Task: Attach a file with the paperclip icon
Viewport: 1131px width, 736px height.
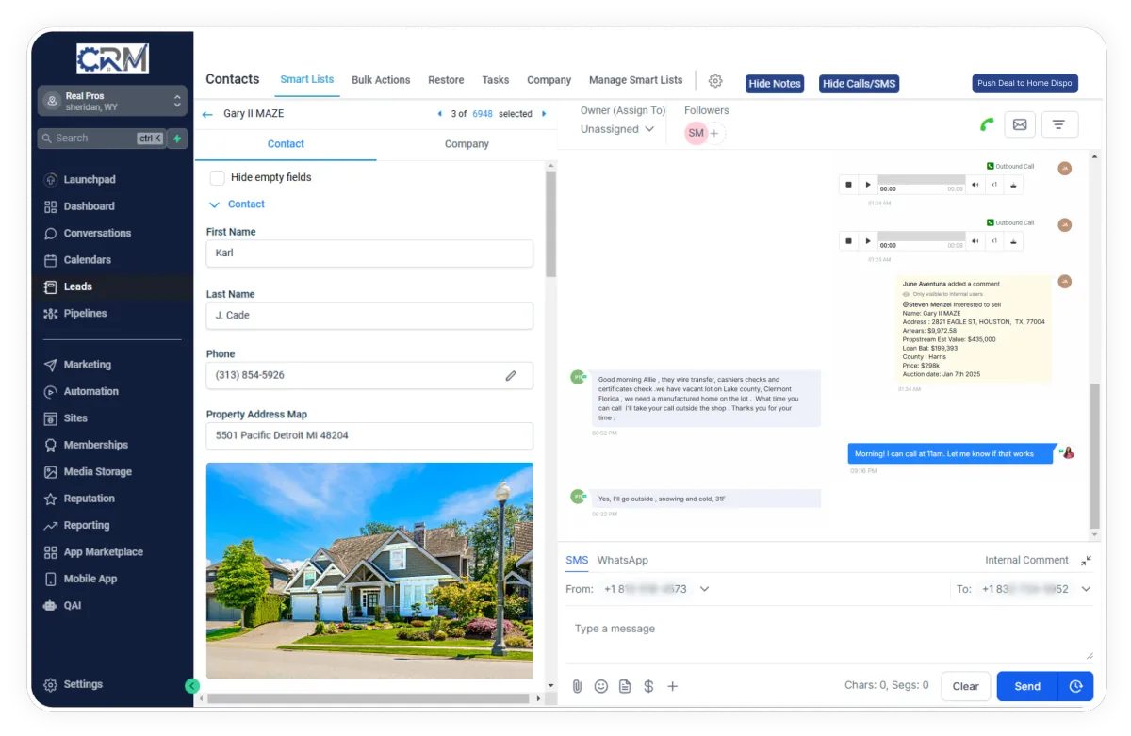Action: (577, 686)
